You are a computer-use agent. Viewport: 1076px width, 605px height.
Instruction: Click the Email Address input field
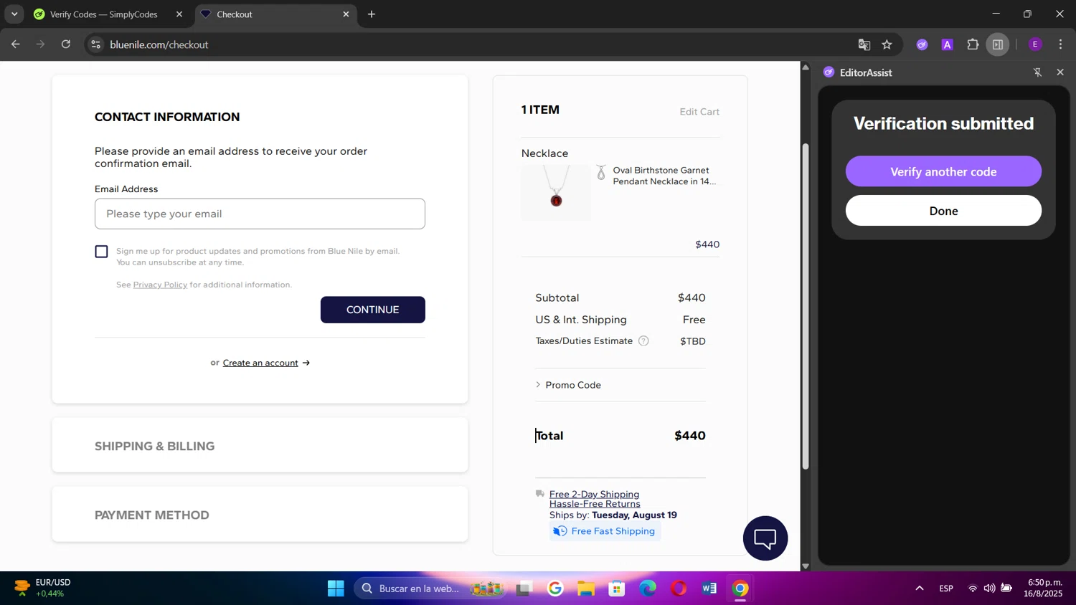pyautogui.click(x=260, y=214)
